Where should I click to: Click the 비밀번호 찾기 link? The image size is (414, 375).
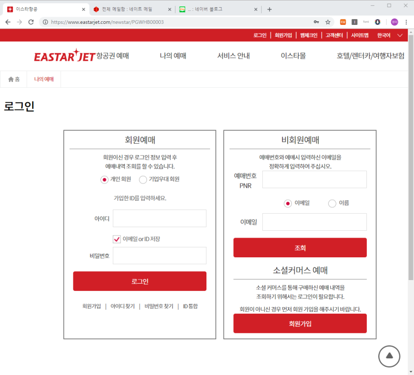coord(159,307)
